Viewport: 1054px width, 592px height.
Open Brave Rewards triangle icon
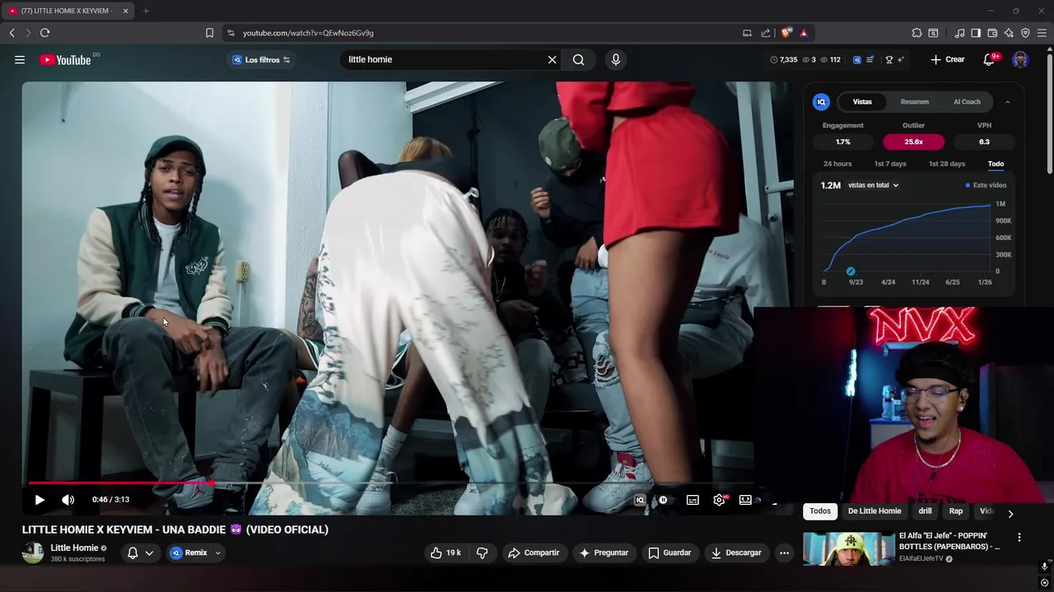click(804, 33)
